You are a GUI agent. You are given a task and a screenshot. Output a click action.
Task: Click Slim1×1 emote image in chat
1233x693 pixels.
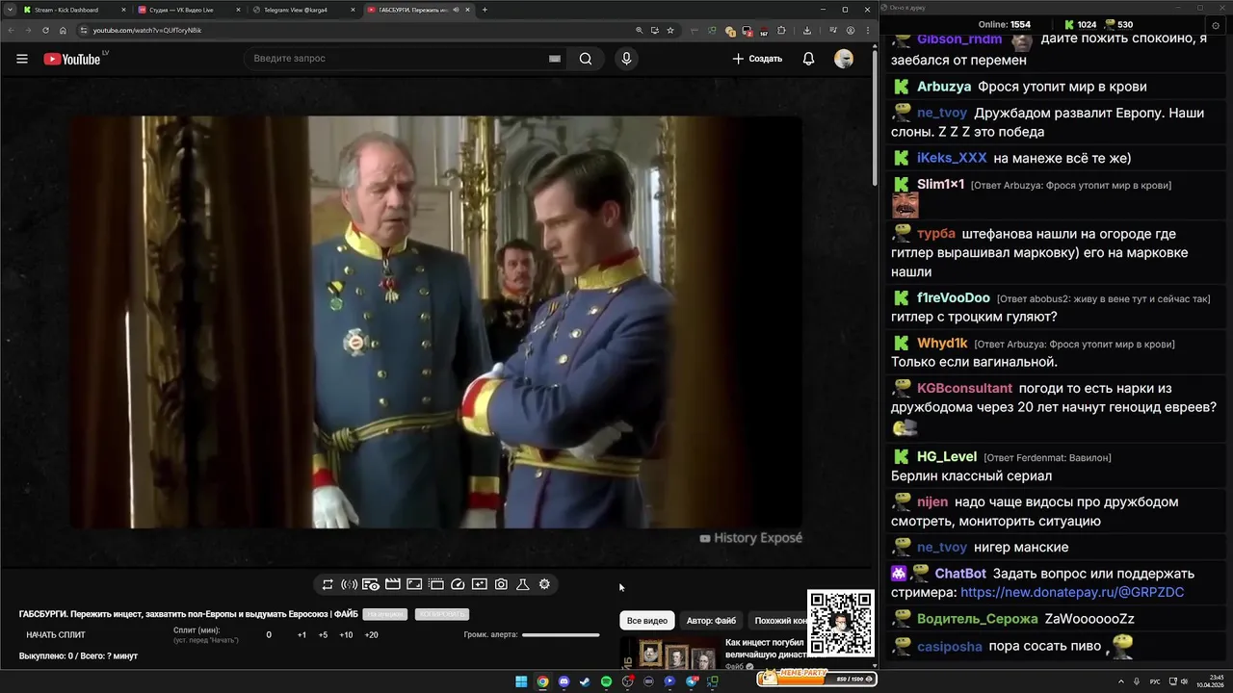click(905, 205)
